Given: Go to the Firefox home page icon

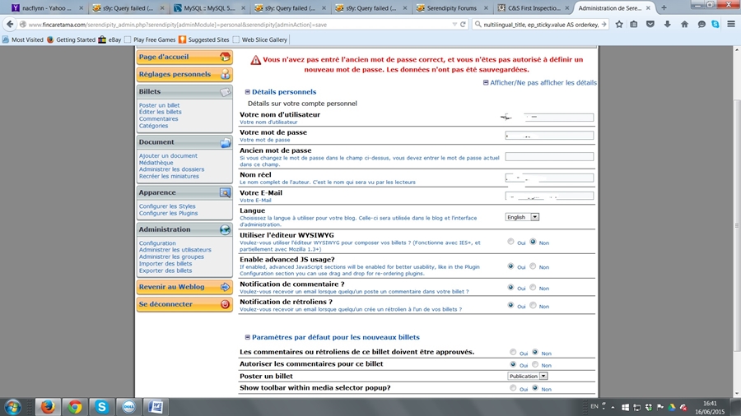Looking at the screenshot, I should coord(684,25).
